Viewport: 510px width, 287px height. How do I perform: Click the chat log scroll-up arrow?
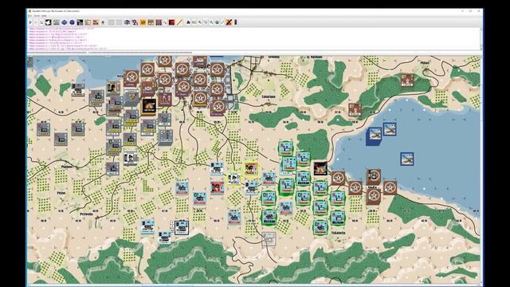481,29
